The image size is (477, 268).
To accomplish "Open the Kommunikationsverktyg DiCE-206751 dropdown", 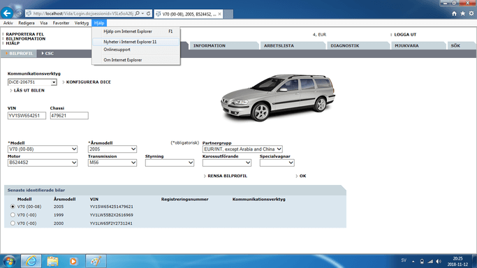I will (x=32, y=82).
